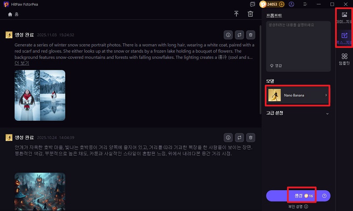This screenshot has width=353, height=211.
Task: Click the 홈 home label
Action: 16,15
